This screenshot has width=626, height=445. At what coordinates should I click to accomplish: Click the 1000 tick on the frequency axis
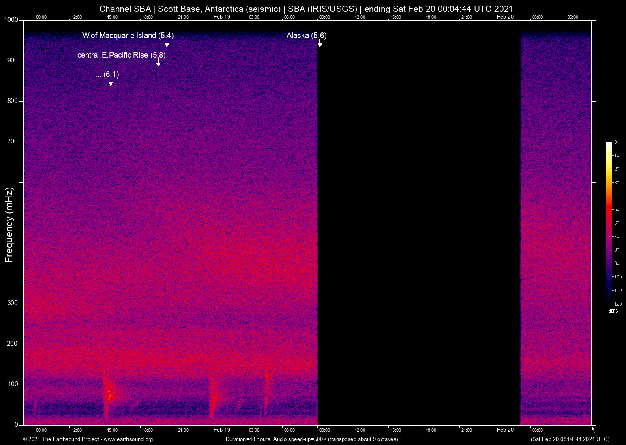pos(11,20)
